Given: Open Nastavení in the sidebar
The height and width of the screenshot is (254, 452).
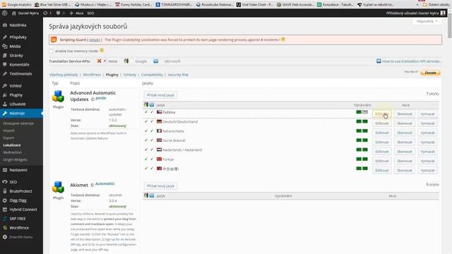Looking at the screenshot, I should pos(18,170).
